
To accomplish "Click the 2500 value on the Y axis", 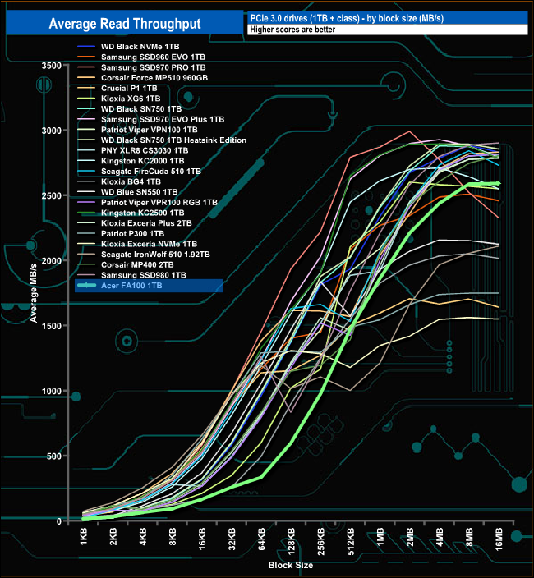I will coord(51,195).
